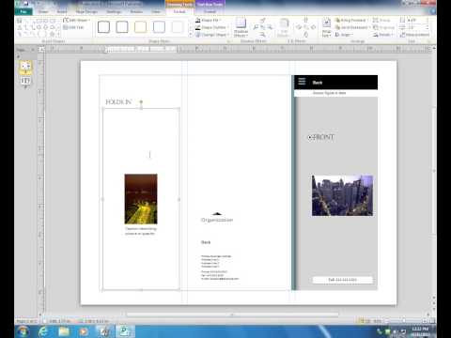Click the horizontal scrollbar
Image resolution: width=451 pixels, height=338 pixels.
(232, 315)
